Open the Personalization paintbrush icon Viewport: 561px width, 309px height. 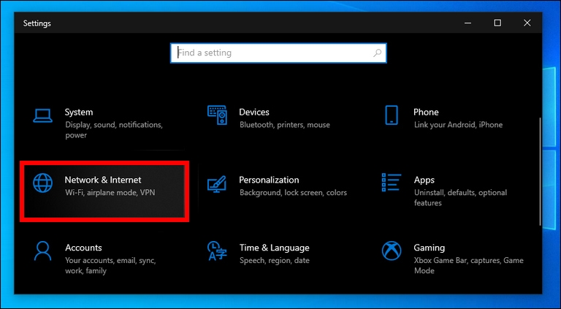[217, 184]
